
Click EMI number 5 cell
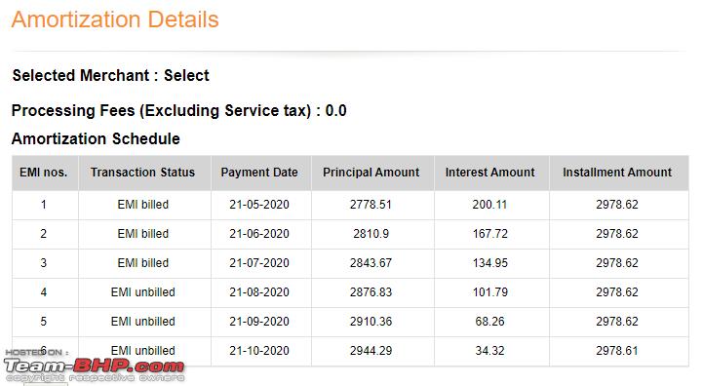(x=44, y=322)
